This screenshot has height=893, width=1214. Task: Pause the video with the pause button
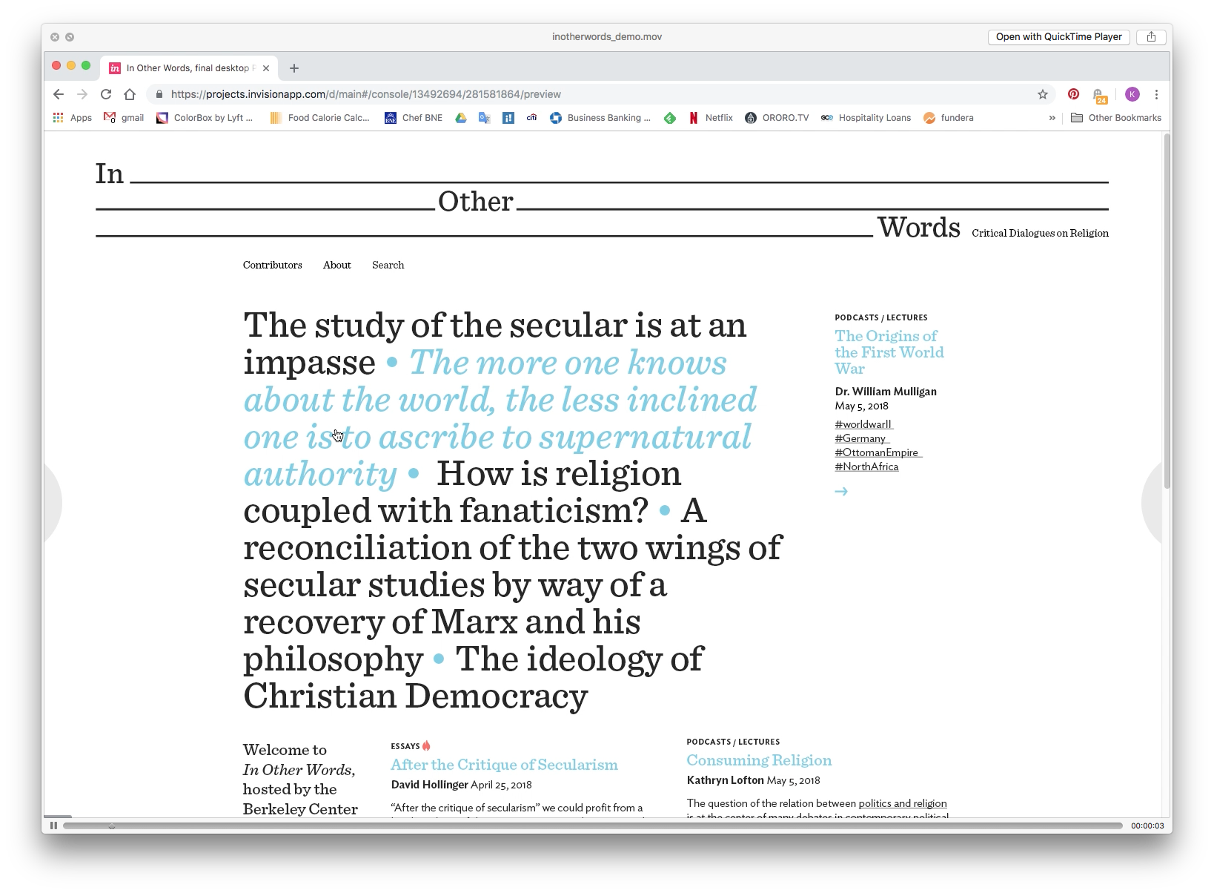53,826
